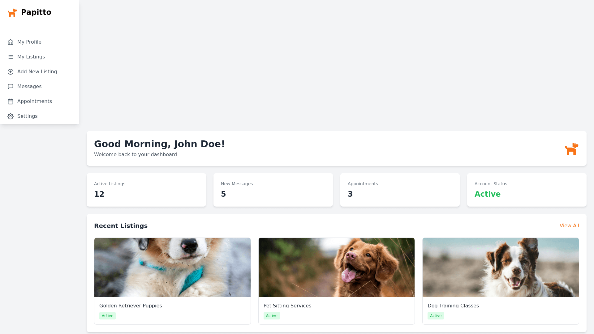Open My Profile from the sidebar
This screenshot has width=594, height=334.
(29, 42)
